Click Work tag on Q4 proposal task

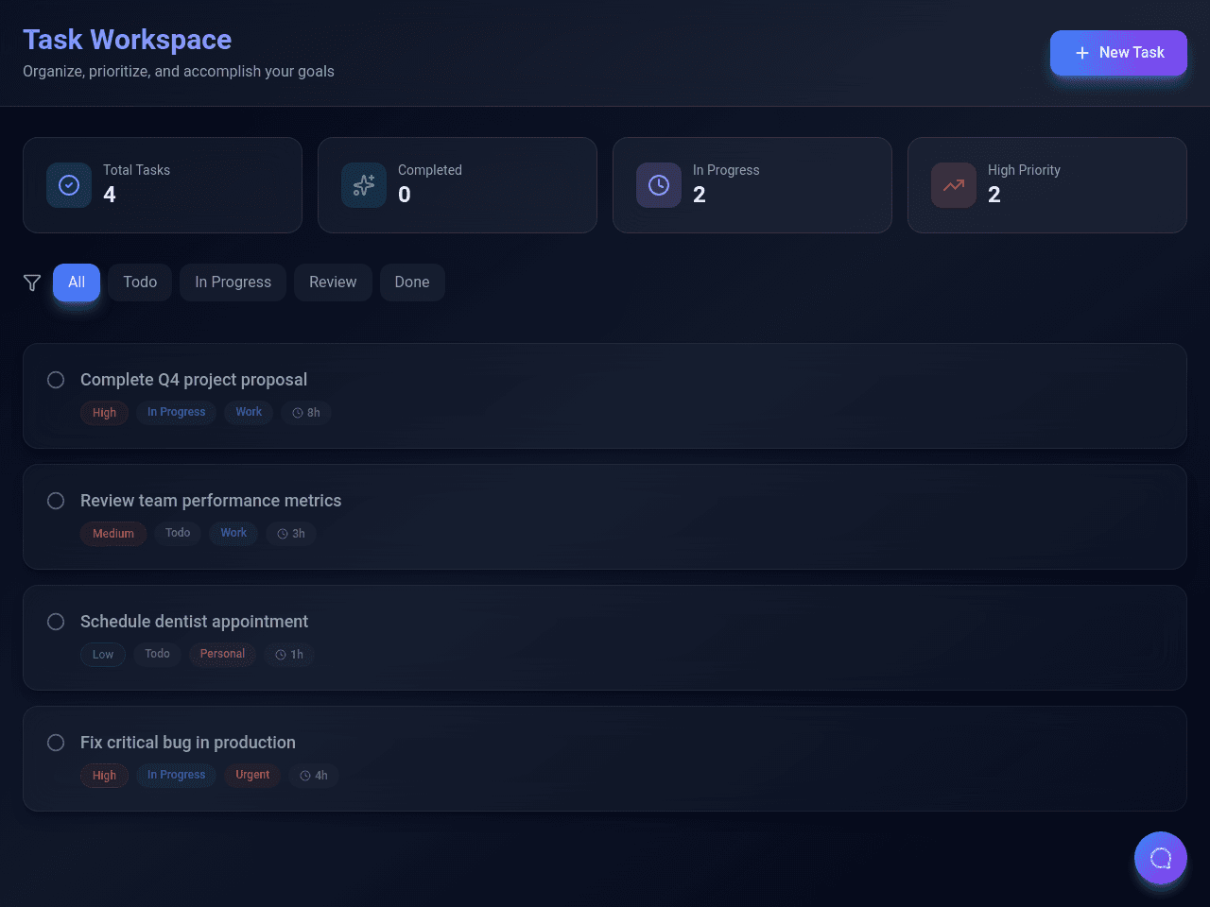[x=249, y=412]
